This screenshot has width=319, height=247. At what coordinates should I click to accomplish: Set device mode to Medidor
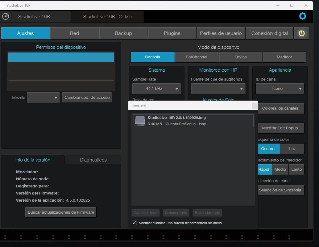(284, 57)
